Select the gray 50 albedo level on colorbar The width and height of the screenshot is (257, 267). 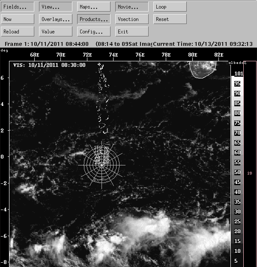click(x=237, y=172)
